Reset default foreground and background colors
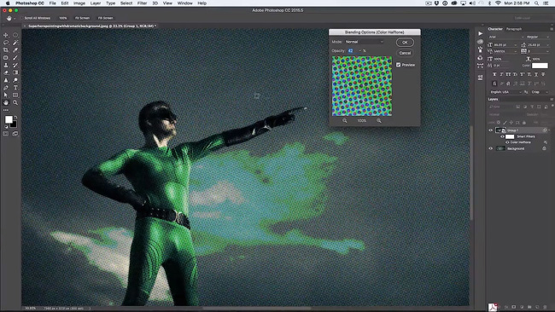Viewport: 555px width, 312px height. pyautogui.click(x=6, y=126)
